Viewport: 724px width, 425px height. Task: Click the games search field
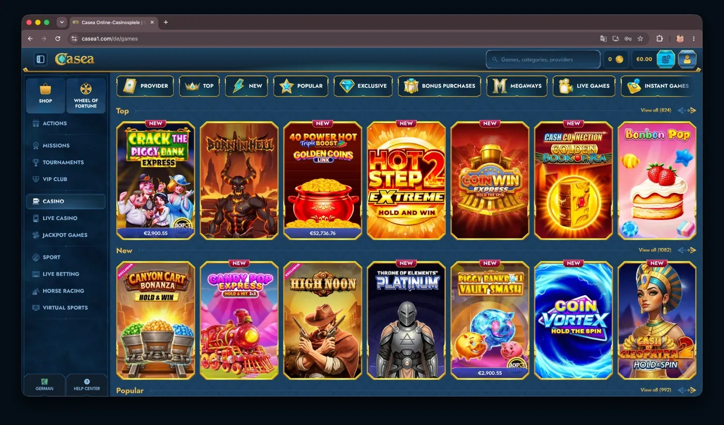(543, 59)
